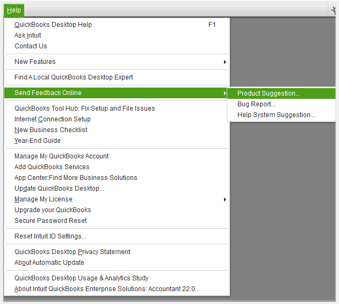Expand Send Feedback Online submenu
Image resolution: width=339 pixels, height=304 pixels.
pyautogui.click(x=116, y=93)
